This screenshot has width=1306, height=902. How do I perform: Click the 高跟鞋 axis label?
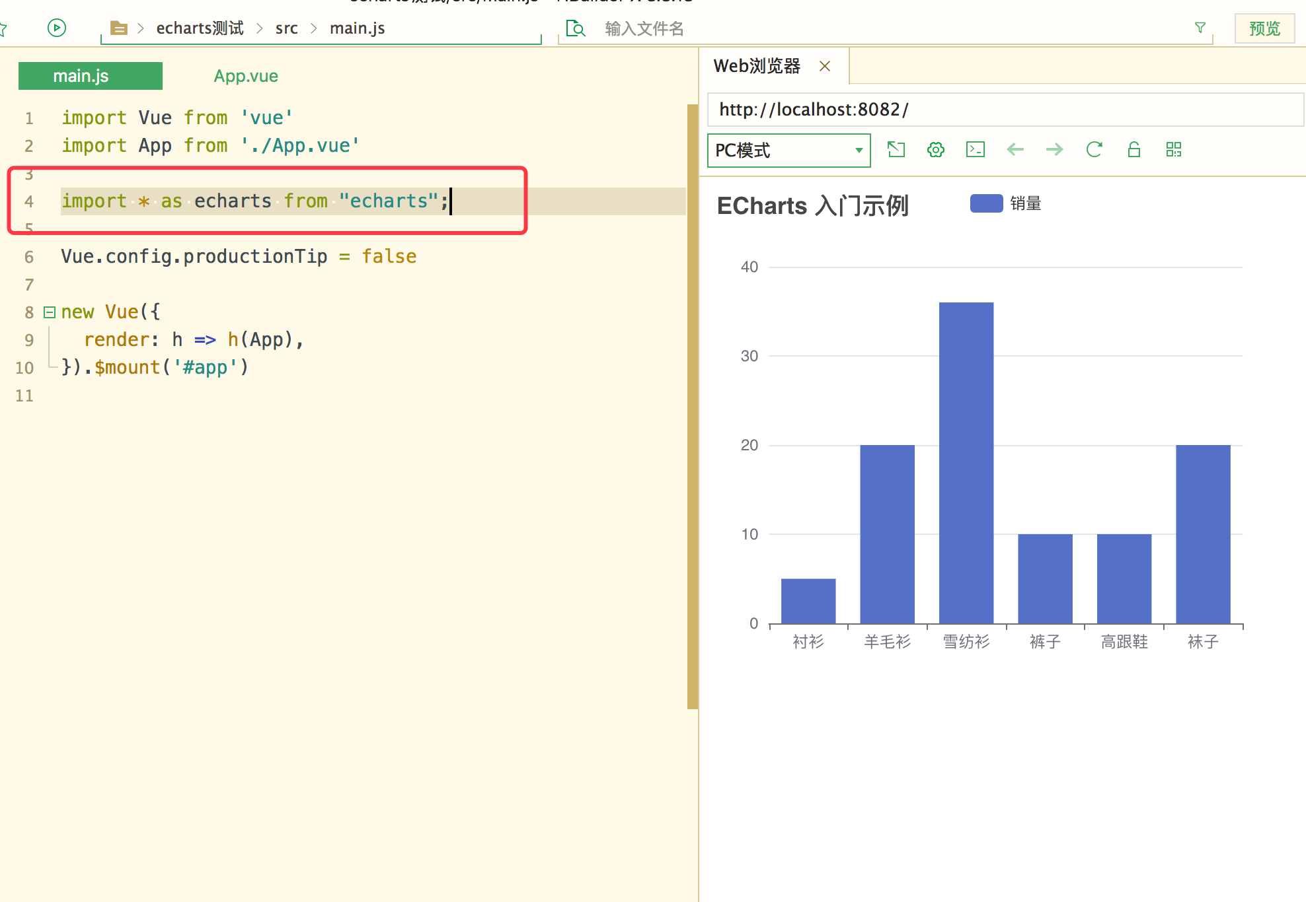pos(1124,642)
